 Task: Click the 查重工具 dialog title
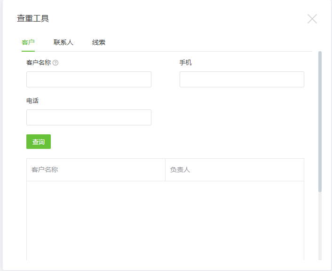pyautogui.click(x=33, y=18)
